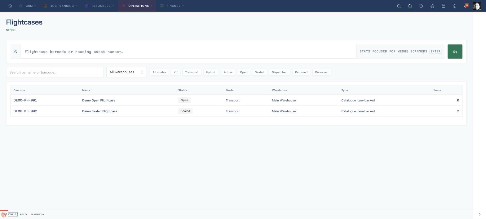Click the Open status badge in table
486x219 pixels.
pyautogui.click(x=184, y=100)
